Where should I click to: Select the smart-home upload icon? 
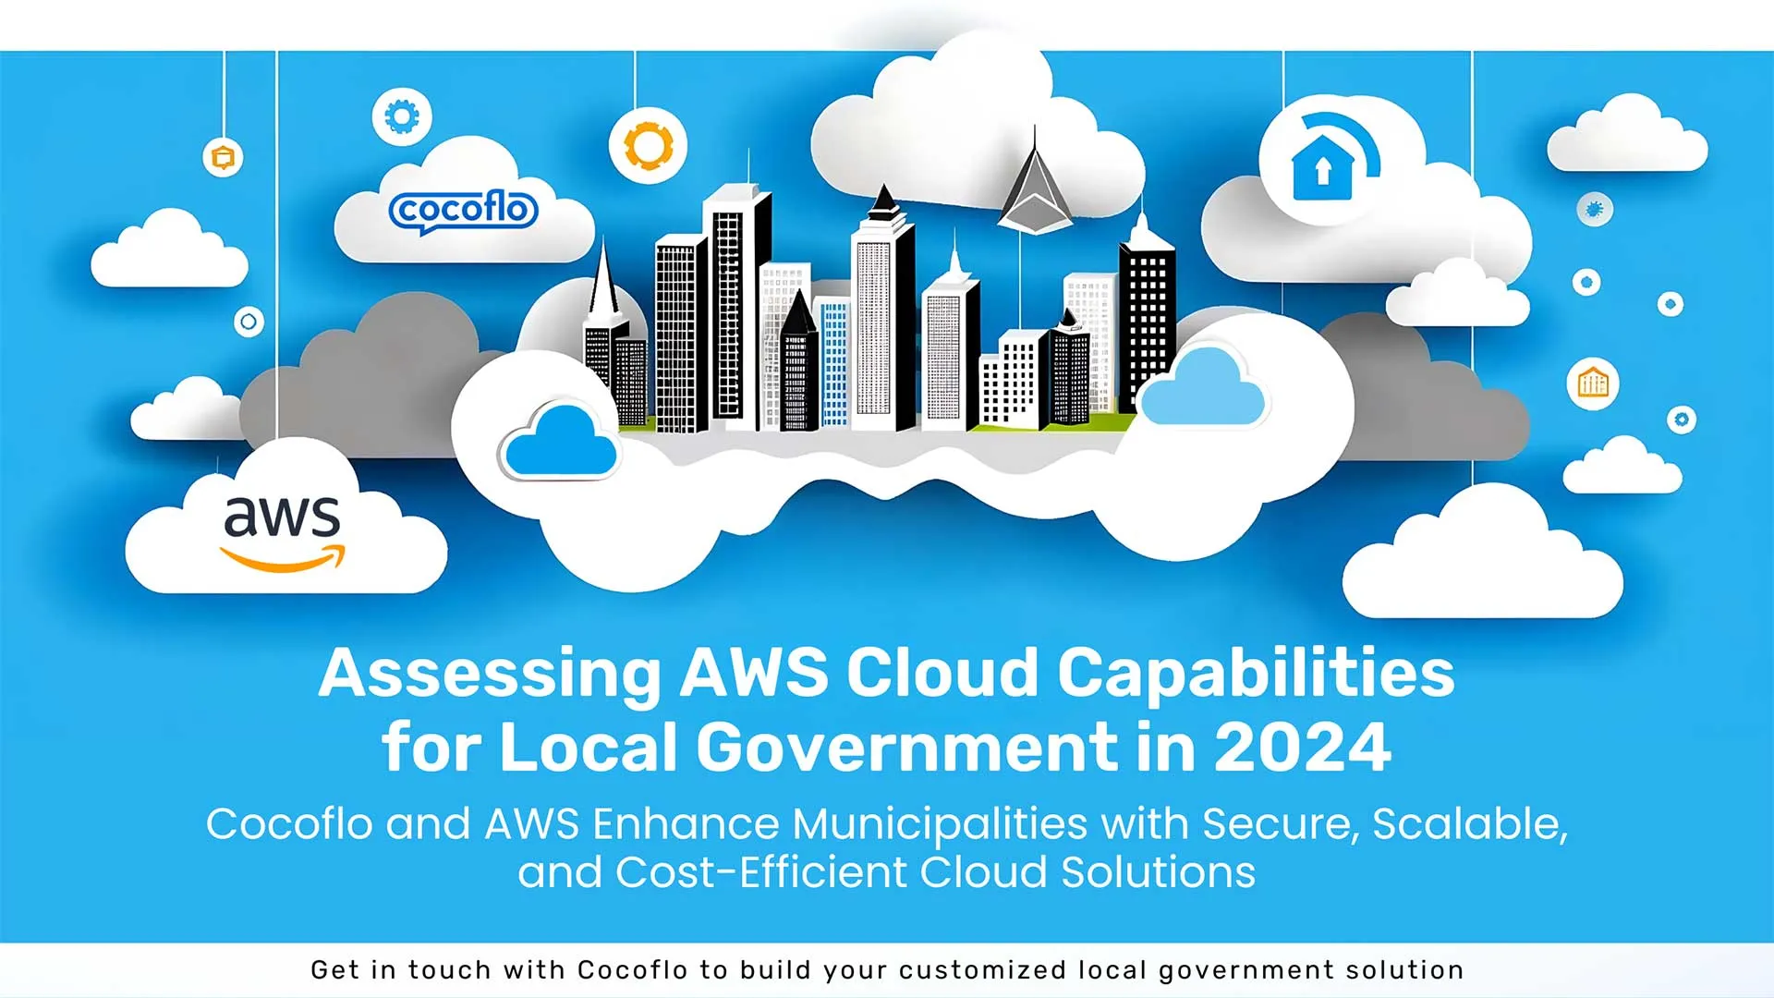pos(1321,164)
